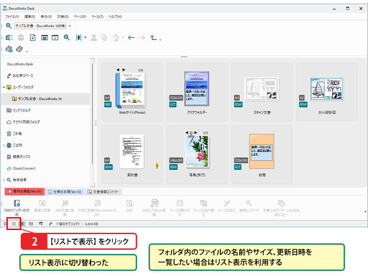This screenshot has height=276, width=368.
Task: Switch to small icon view in status bar
Action: (5, 224)
